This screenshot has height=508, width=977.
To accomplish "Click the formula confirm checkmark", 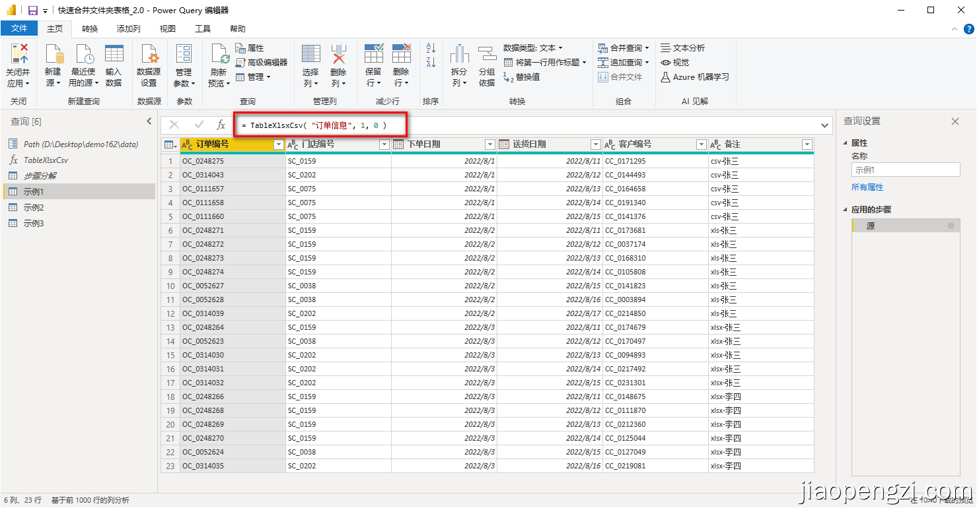I will click(x=199, y=125).
